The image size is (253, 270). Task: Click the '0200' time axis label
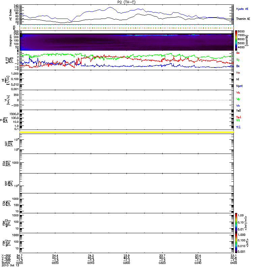[20, 263]
